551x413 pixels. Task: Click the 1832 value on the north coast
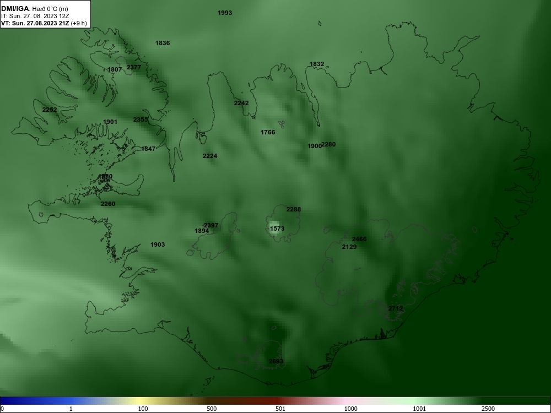317,64
